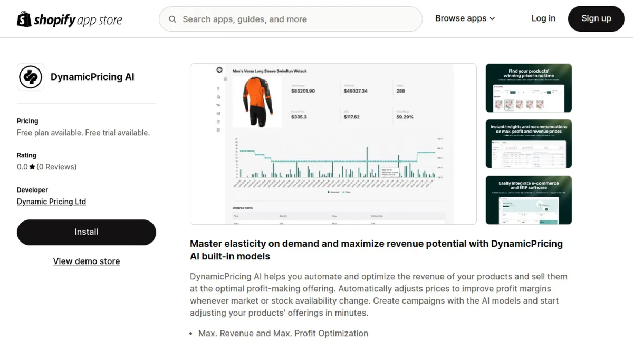This screenshot has height=342, width=633.
Task: Click the lightbulb icon in screenshot sidebar
Action: [218, 88]
